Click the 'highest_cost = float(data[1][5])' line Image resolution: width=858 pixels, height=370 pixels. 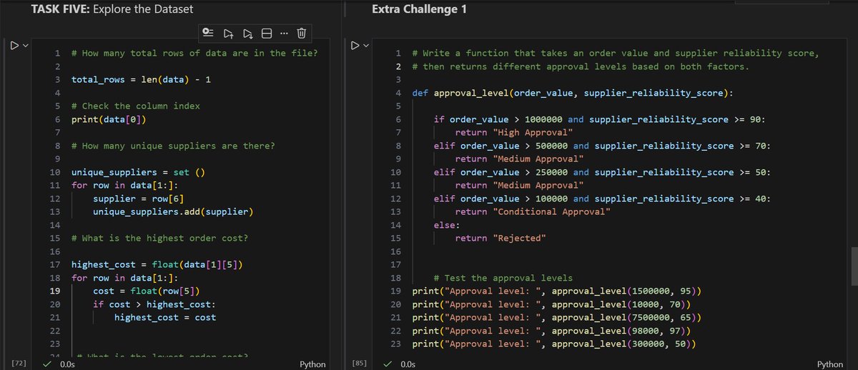tap(157, 264)
